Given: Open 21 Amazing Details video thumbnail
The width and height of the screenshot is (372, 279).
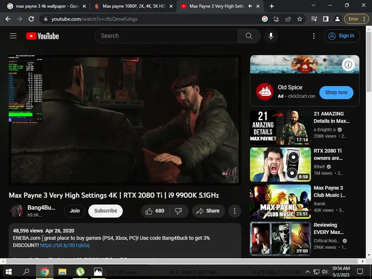Looking at the screenshot, I should pos(280,128).
